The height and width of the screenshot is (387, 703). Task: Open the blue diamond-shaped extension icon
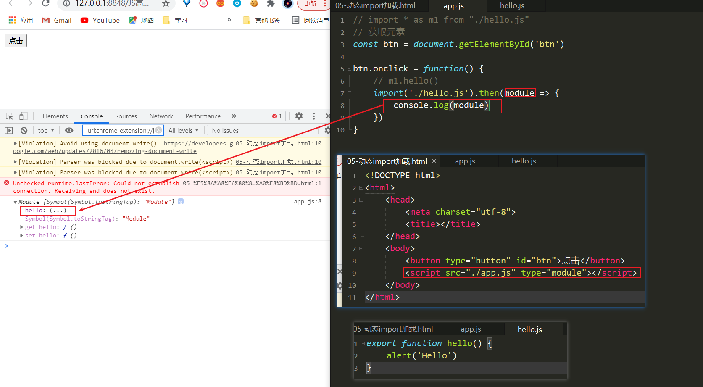point(187,3)
